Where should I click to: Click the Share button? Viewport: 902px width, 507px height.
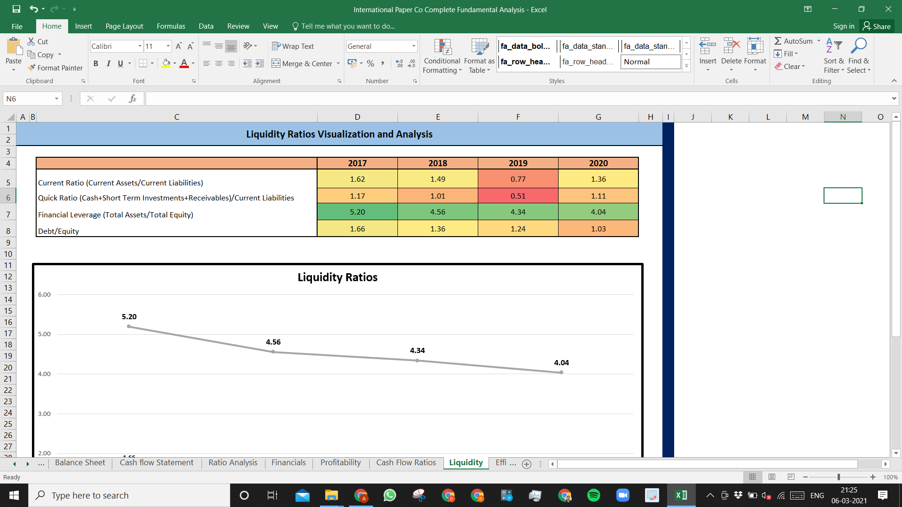tap(877, 26)
